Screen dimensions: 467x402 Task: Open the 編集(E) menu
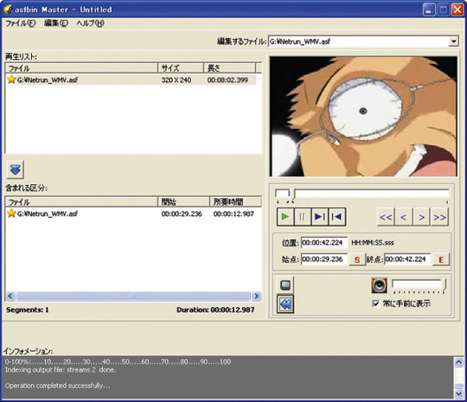[56, 23]
